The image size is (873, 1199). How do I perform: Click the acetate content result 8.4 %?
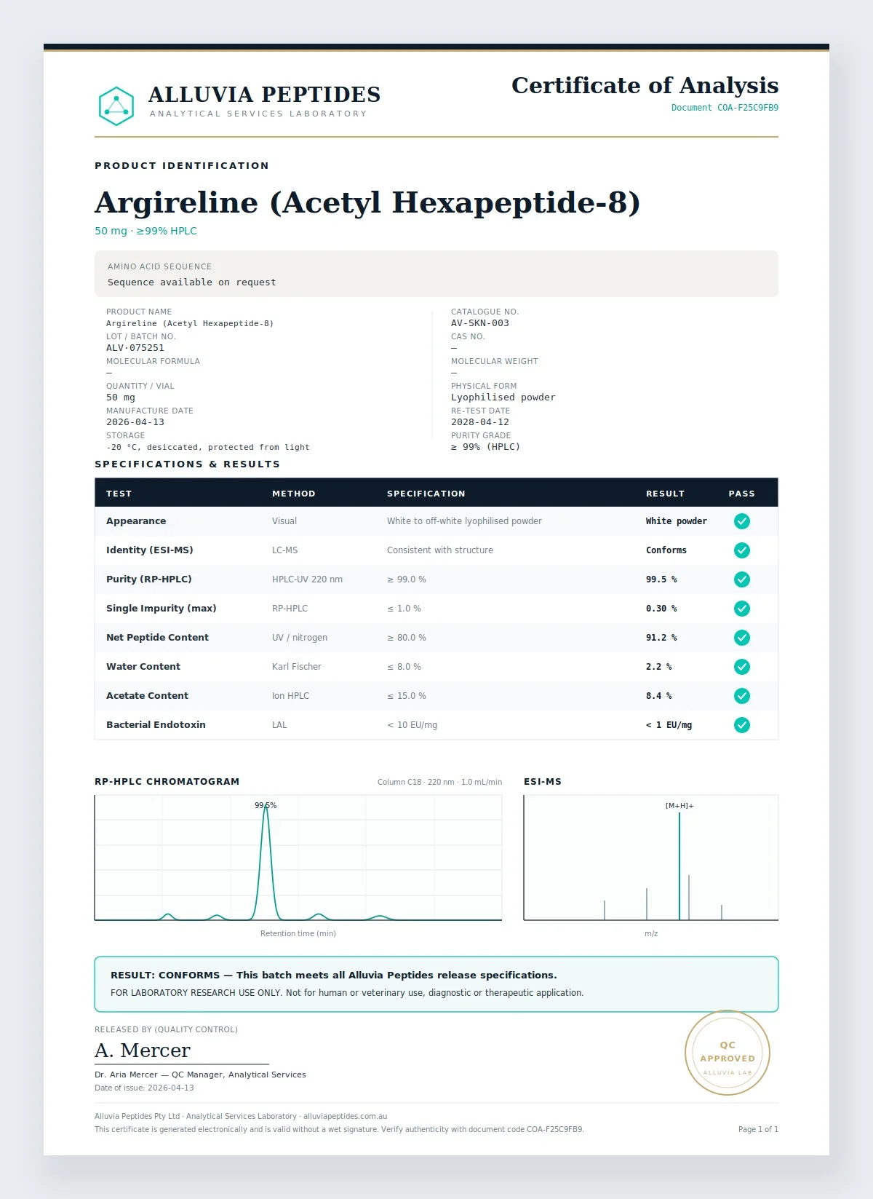point(659,696)
